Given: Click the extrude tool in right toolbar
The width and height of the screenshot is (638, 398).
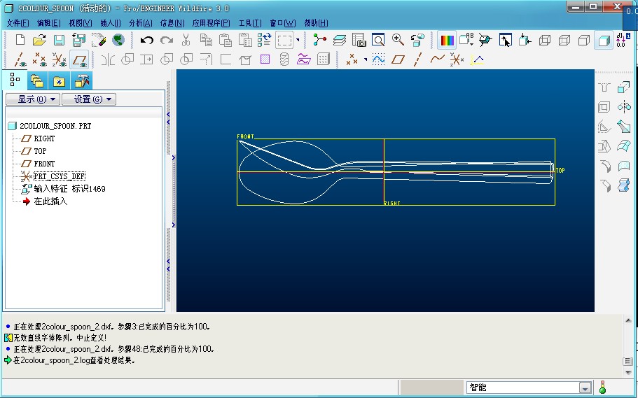Looking at the screenshot, I should tap(624, 87).
